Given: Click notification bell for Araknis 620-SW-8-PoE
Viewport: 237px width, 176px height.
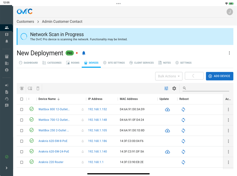Looking at the screenshot, I should pos(83,141).
